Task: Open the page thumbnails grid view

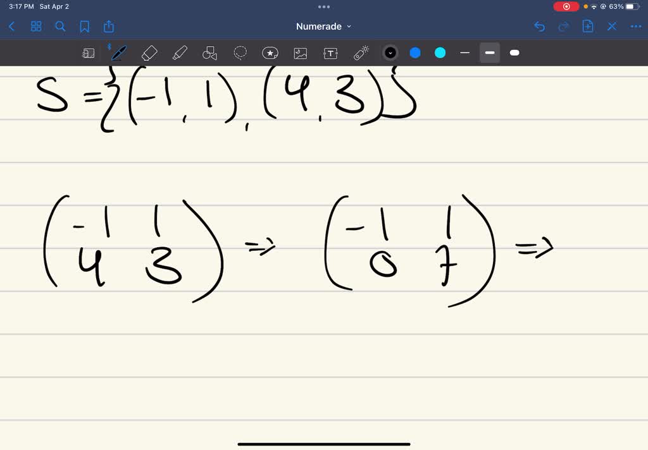Action: [36, 26]
